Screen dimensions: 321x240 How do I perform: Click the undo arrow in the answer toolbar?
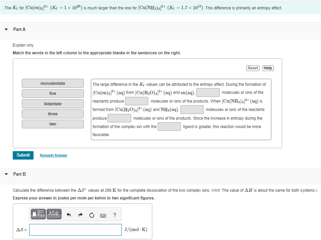coord(68,215)
